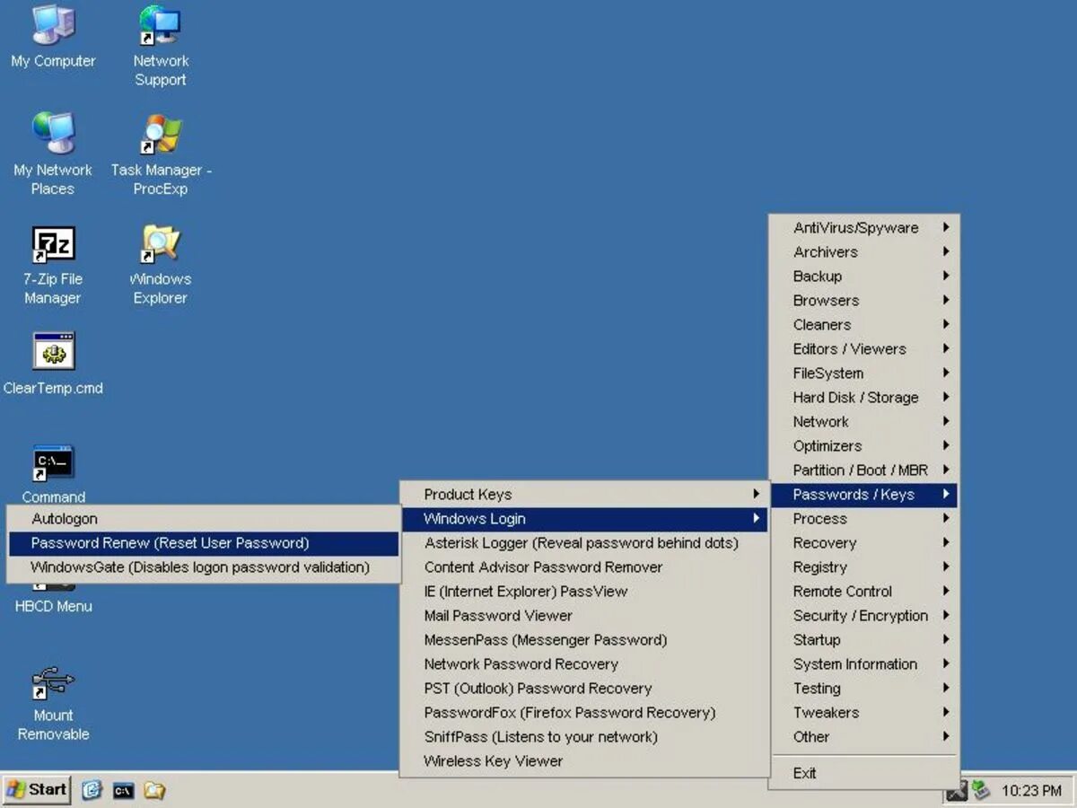1077x808 pixels.
Task: Expand the Cleaners category
Action: point(863,325)
